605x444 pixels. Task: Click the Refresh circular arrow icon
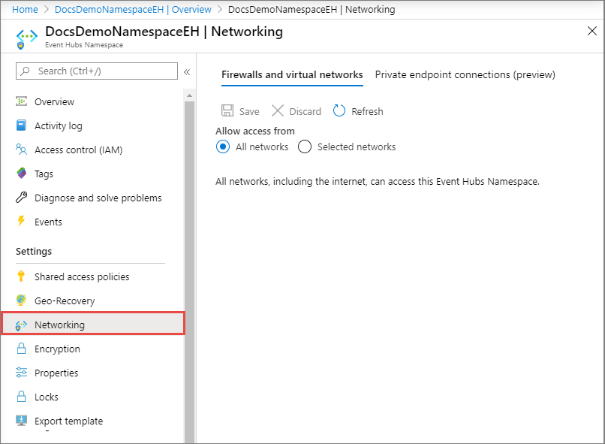click(339, 110)
